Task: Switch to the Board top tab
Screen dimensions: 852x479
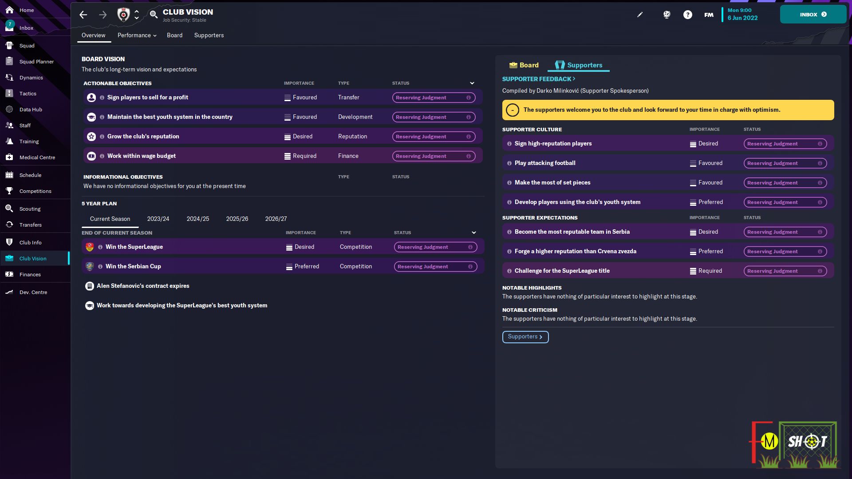Action: 174,35
